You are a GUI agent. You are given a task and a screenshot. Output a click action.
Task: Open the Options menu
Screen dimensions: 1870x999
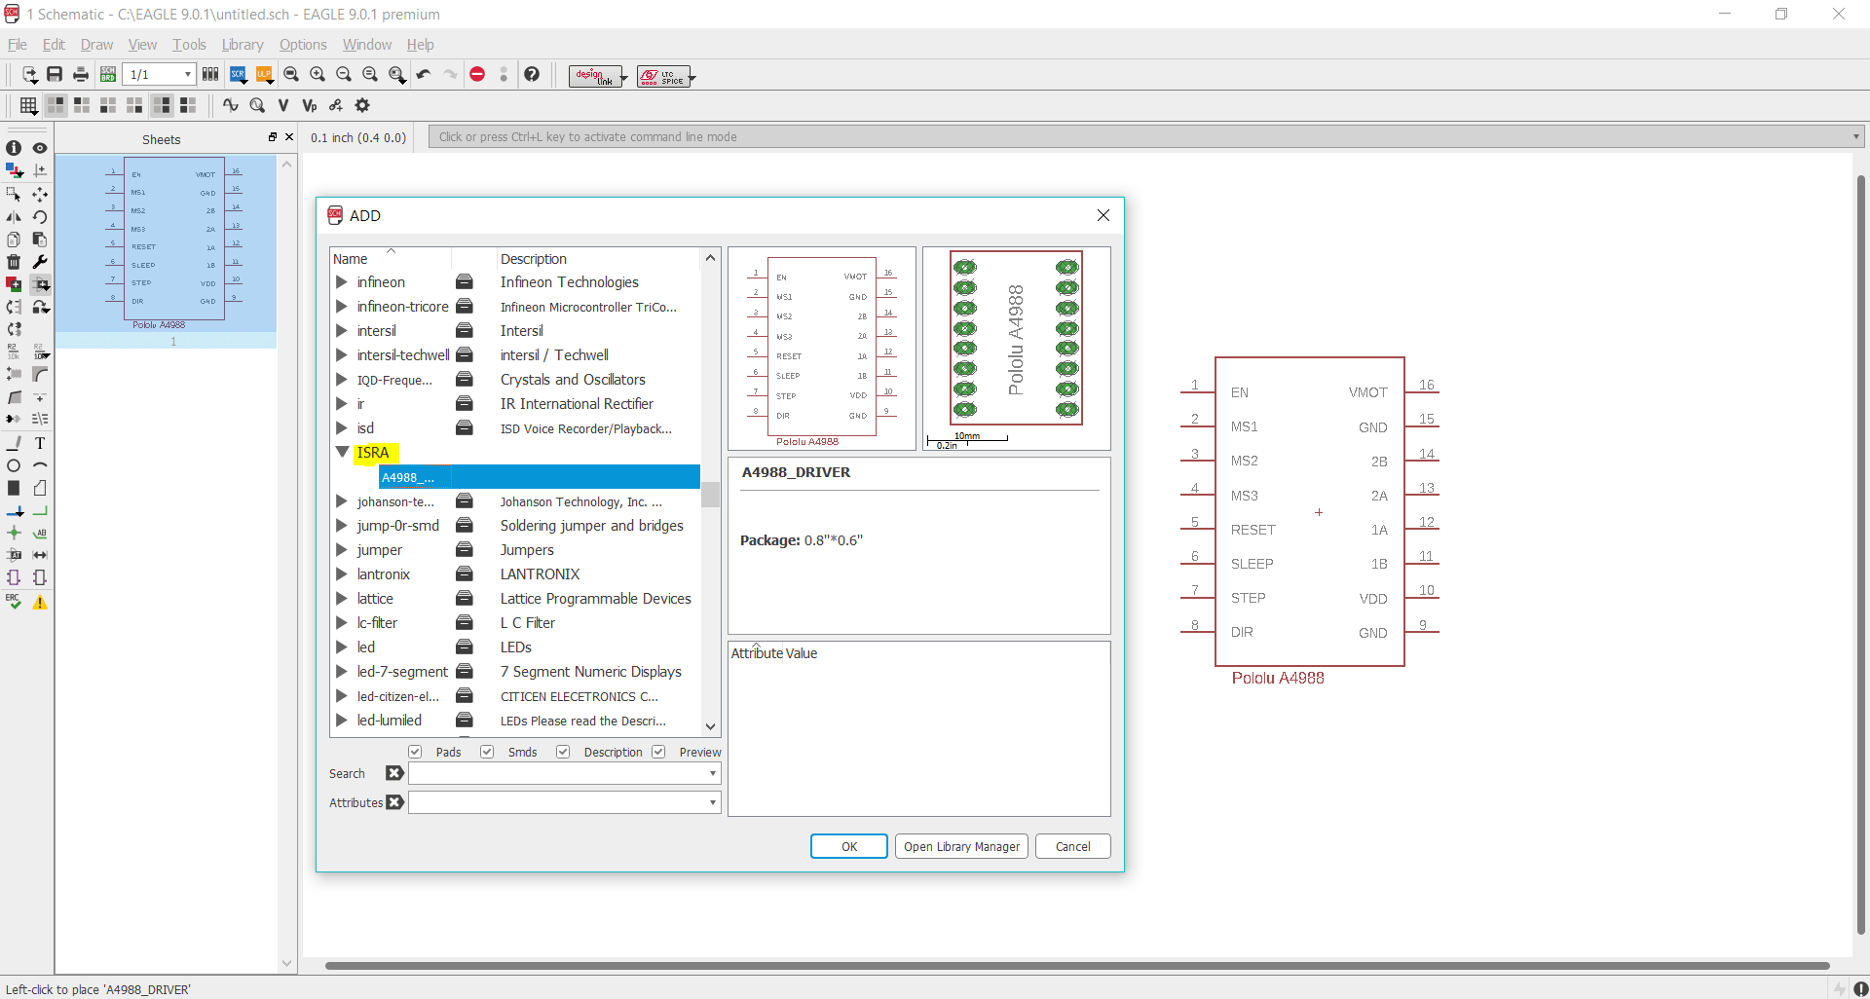[x=303, y=45]
